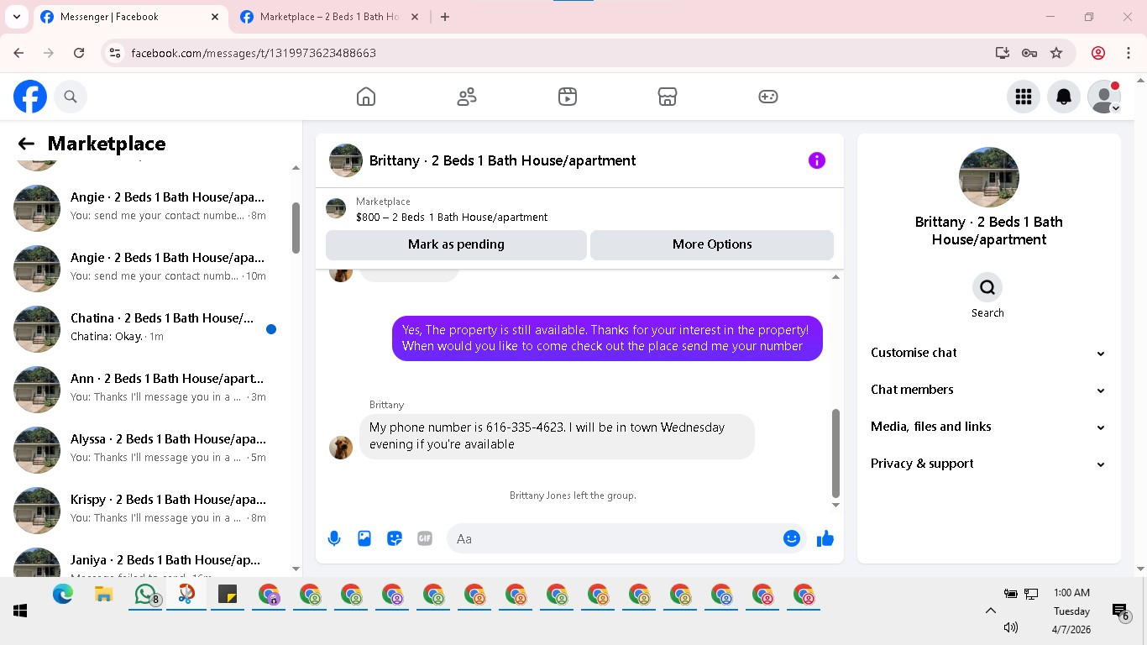1147x645 pixels.
Task: Open WhatsApp from the taskbar
Action: click(146, 595)
